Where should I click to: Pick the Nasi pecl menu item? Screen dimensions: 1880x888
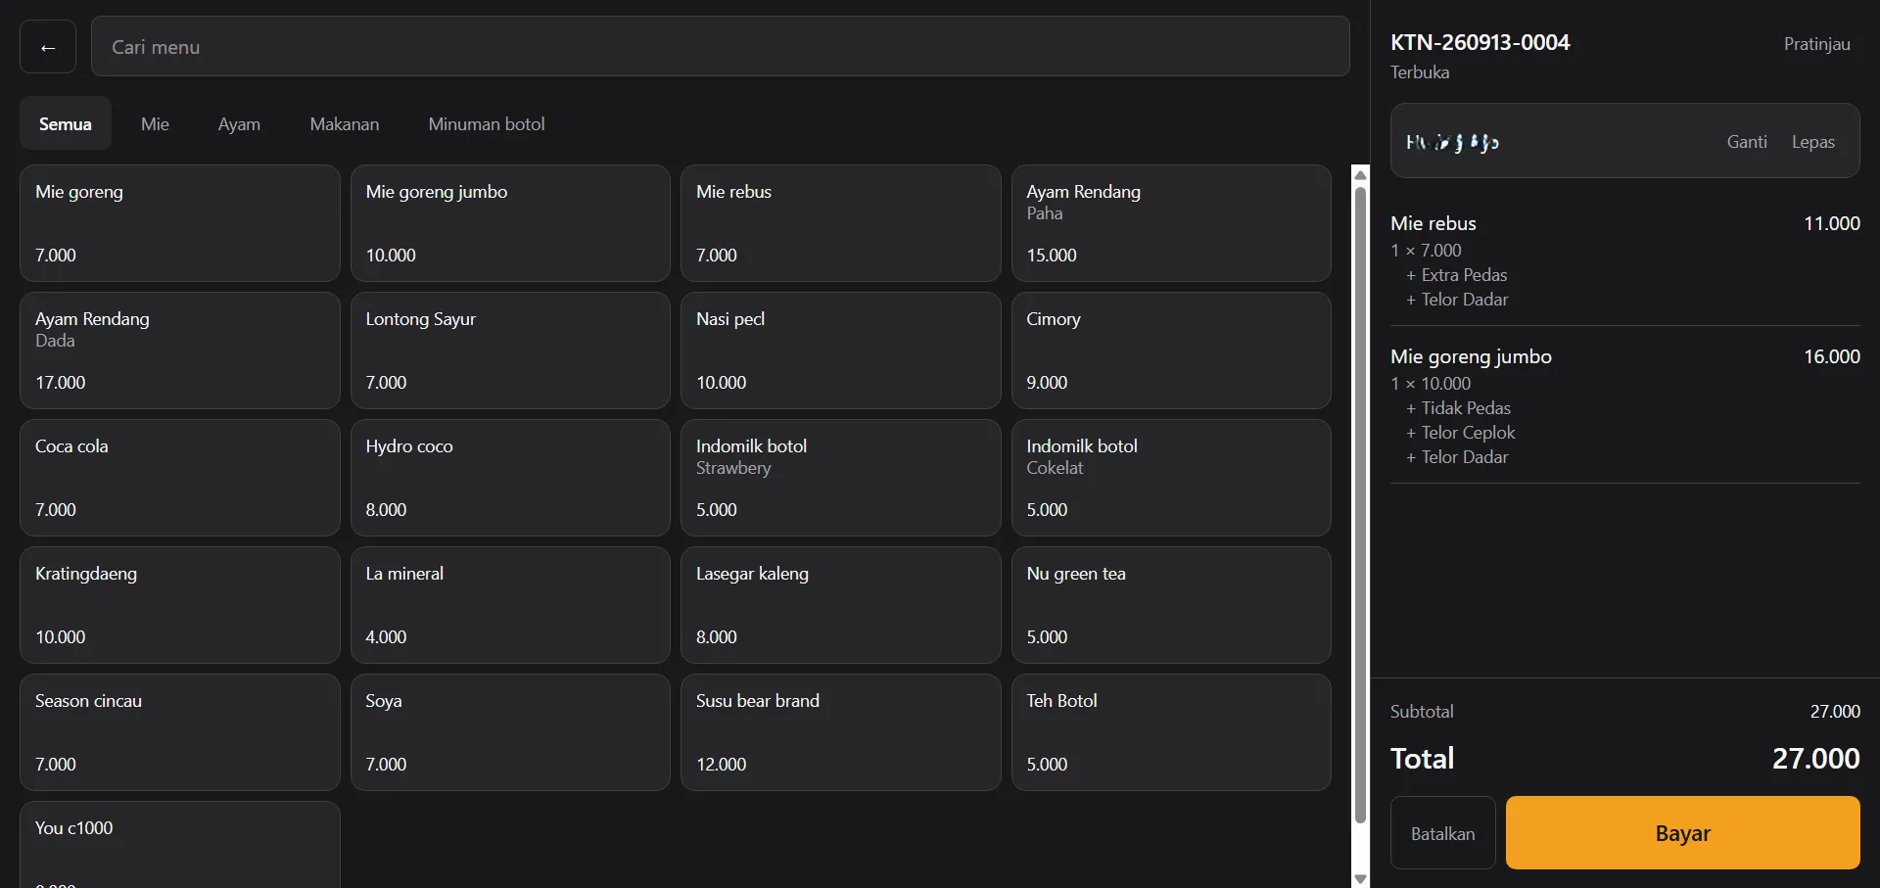pos(840,351)
